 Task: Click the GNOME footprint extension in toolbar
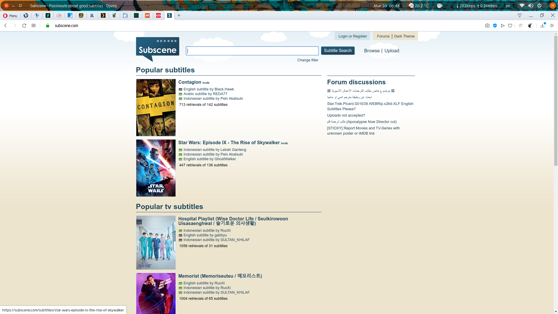pyautogui.click(x=530, y=26)
